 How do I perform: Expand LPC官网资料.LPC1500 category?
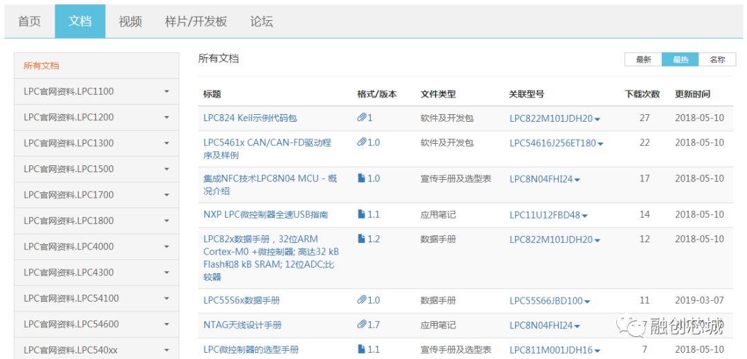(x=97, y=169)
